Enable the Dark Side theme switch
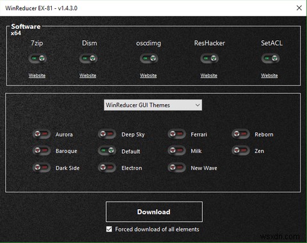Image resolution: width=307 pixels, height=243 pixels. click(42, 168)
